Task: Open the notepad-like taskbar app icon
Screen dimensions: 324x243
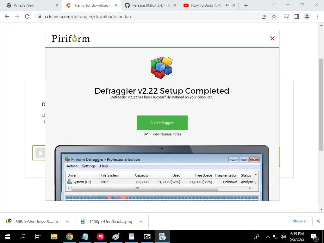Action: (x=85, y=237)
